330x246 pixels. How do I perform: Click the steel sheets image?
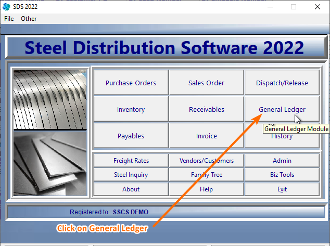[50, 163]
